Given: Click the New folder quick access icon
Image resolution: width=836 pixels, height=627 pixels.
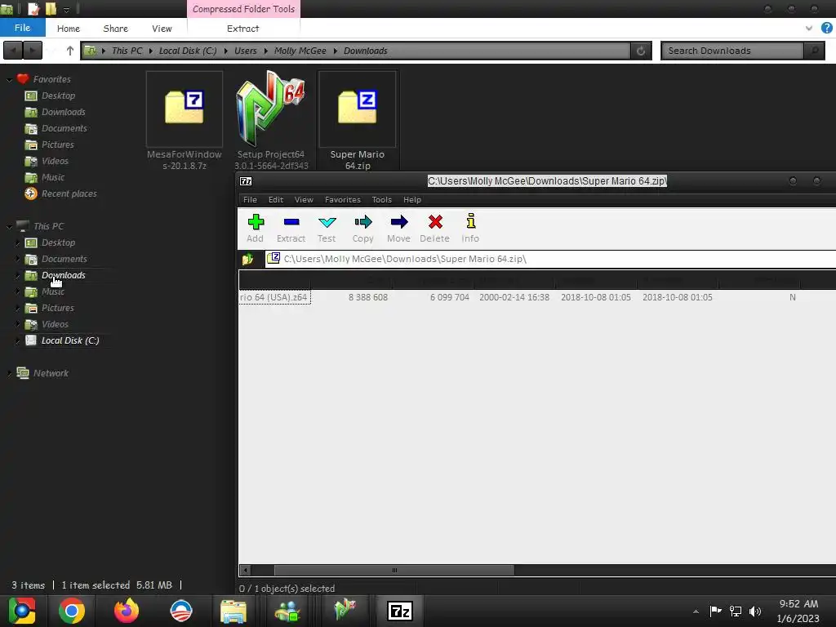Looking at the screenshot, I should tap(51, 8).
